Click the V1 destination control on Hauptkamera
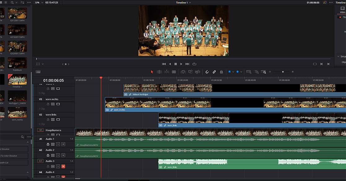This screenshot has height=181, width=346. pyautogui.click(x=40, y=130)
